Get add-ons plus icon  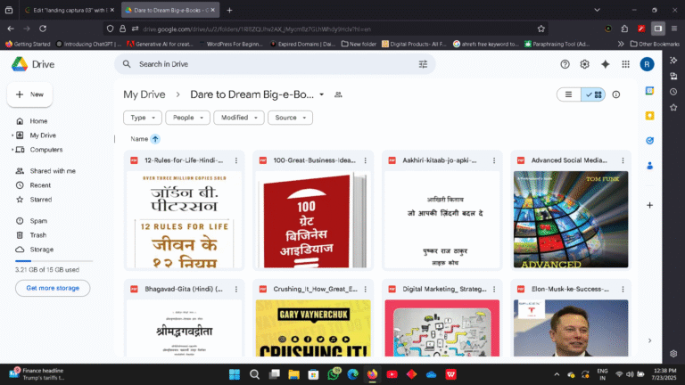[649, 205]
